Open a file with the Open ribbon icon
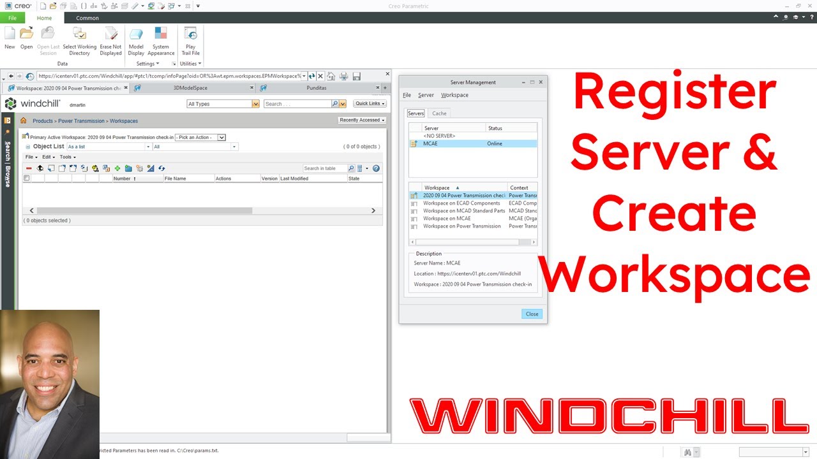The height and width of the screenshot is (459, 817). pos(26,38)
